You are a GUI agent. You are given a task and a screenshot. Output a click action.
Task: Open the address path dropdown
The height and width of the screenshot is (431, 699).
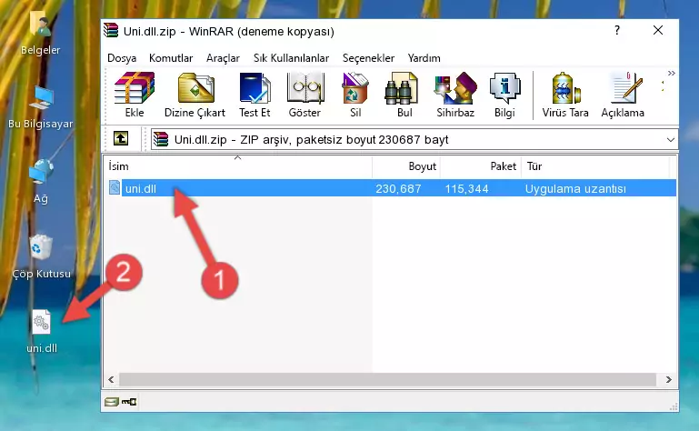click(x=671, y=140)
